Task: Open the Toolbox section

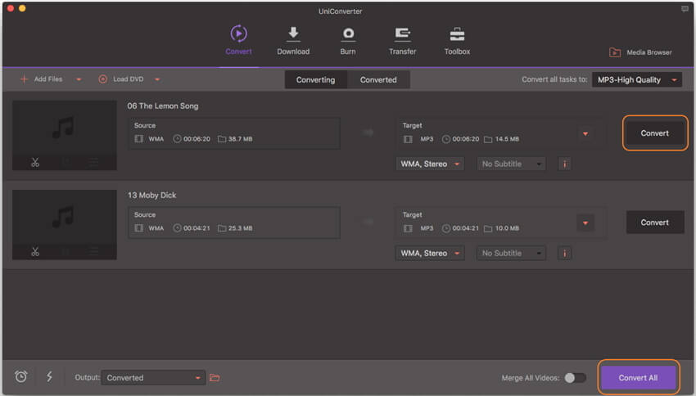Action: tap(457, 41)
